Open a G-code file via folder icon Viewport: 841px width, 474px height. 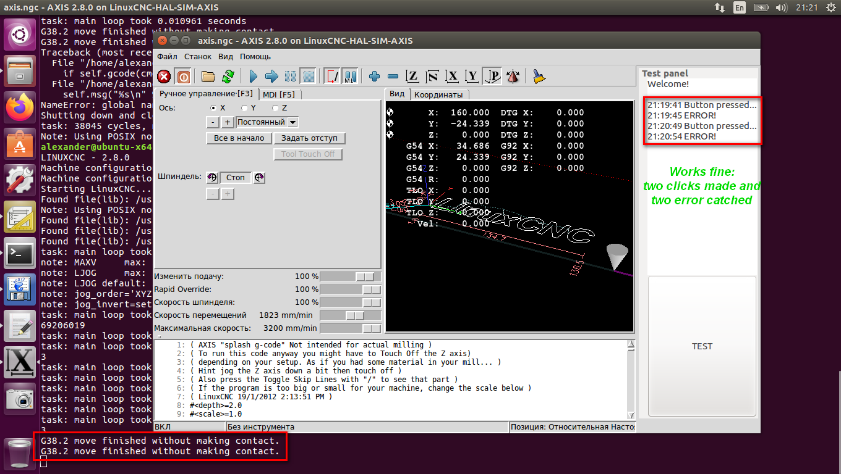pos(208,77)
